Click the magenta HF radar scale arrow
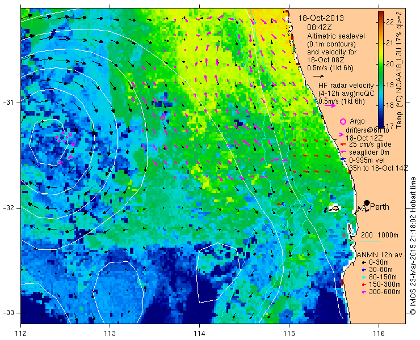The height and width of the screenshot is (340, 420). [x=330, y=105]
